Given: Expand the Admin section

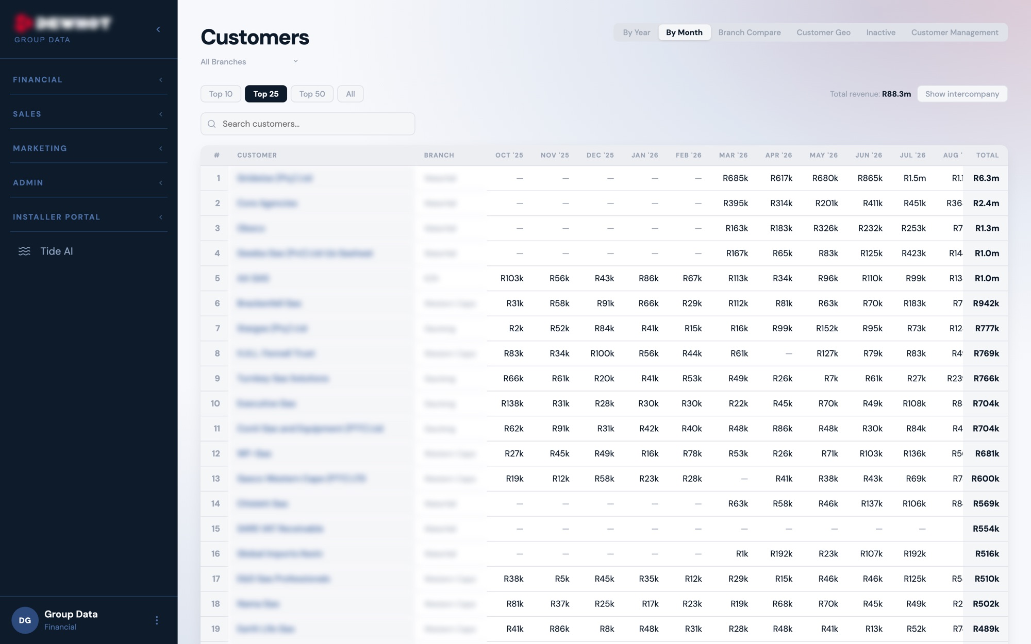Looking at the screenshot, I should [x=89, y=183].
